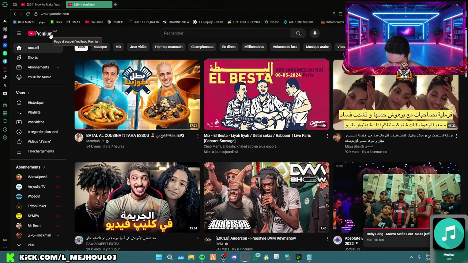468x263 pixels.
Task: Go to the YouTube Premium home logo
Action: click(40, 33)
